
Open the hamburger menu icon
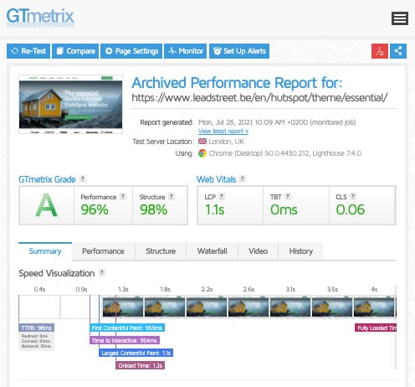point(400,18)
